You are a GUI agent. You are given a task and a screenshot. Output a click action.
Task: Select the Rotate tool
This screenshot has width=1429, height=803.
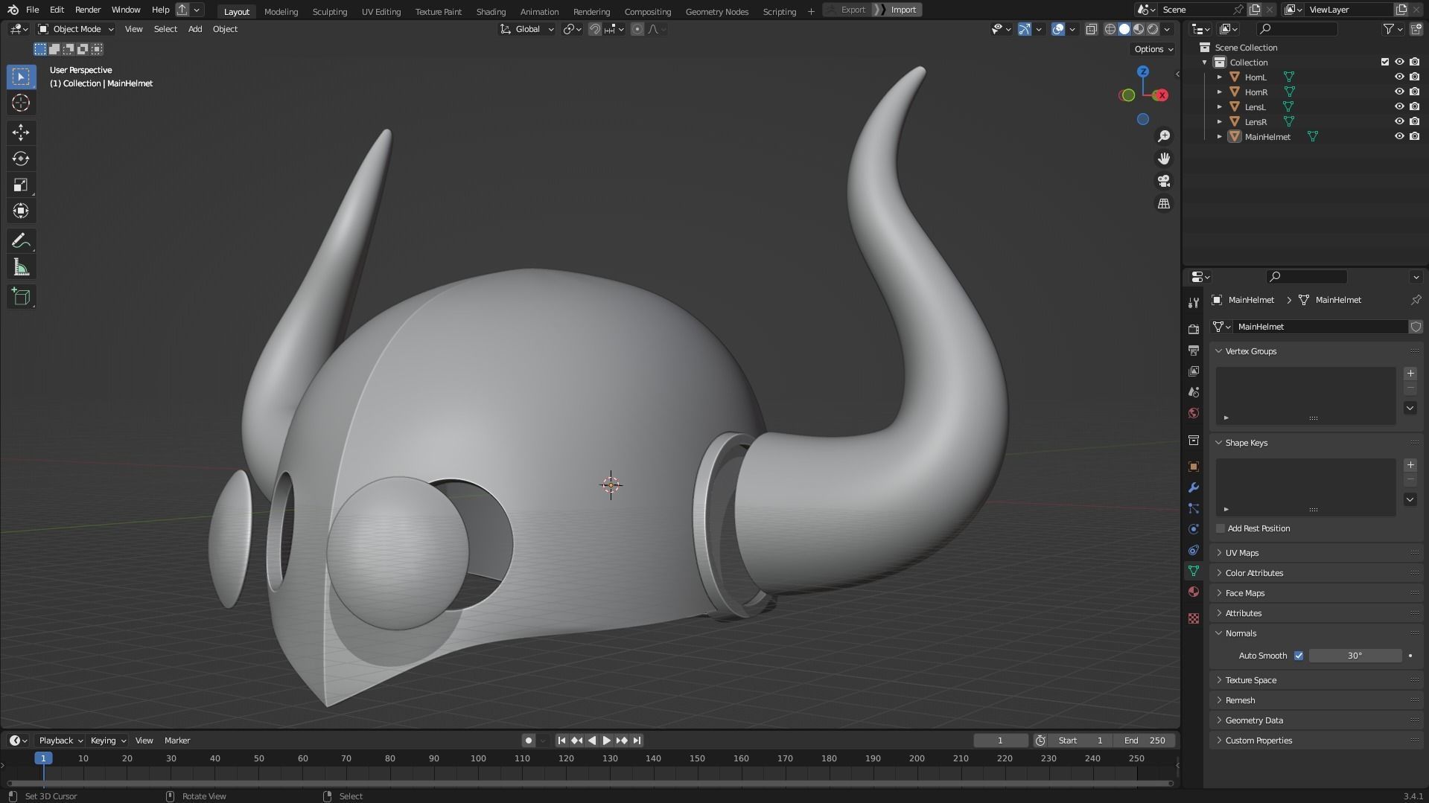[x=21, y=159]
